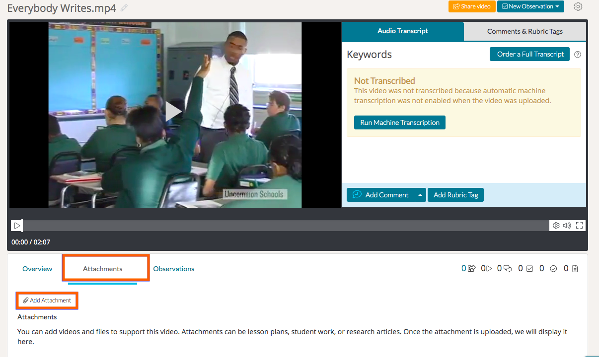Screen dimensions: 599x357
Task: Open the Observations tab
Action: [173, 269]
